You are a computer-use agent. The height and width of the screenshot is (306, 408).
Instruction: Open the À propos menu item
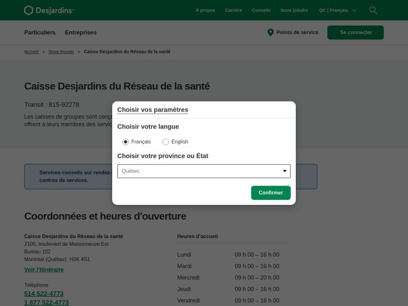(206, 10)
